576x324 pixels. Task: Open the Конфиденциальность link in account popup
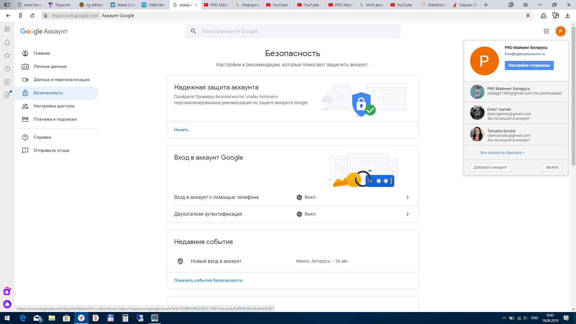(525, 54)
